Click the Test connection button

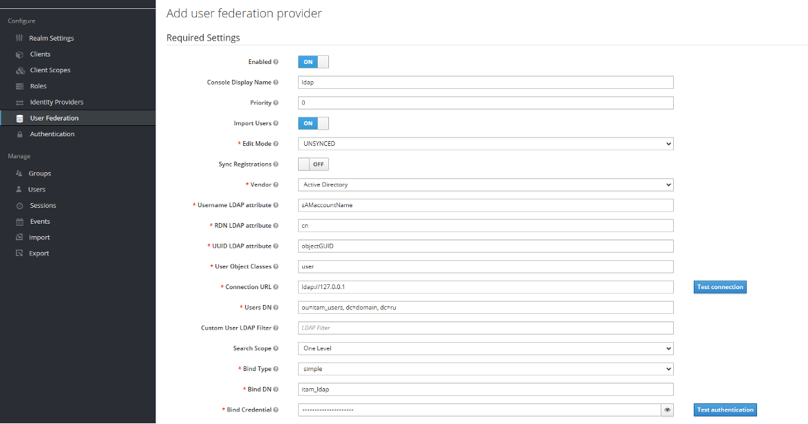720,287
